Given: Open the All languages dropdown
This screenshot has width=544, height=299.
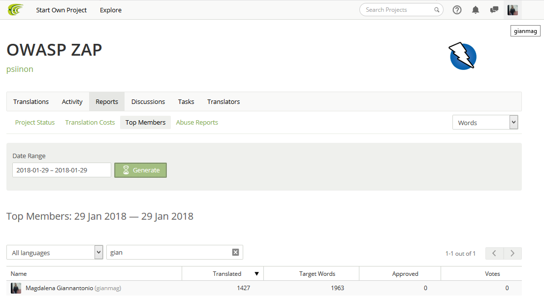Looking at the screenshot, I should pos(55,253).
